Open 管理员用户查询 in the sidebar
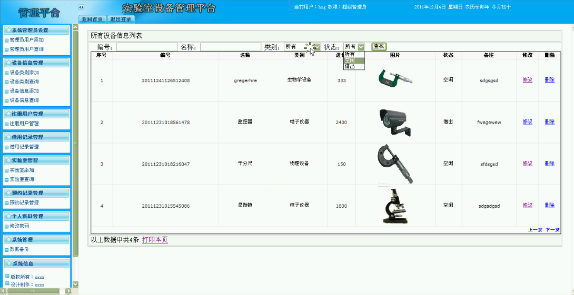574x295 pixels. point(27,49)
